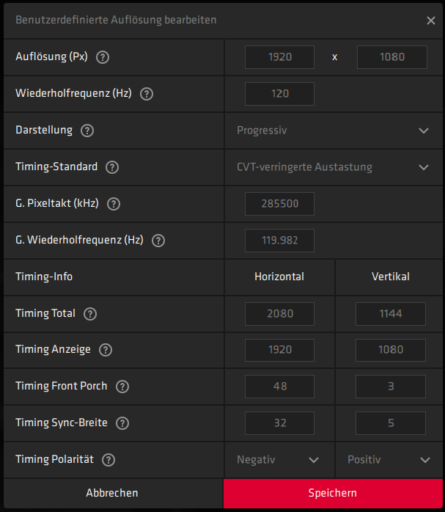Click Timing Front Porch help icon
This screenshot has width=445, height=512.
(122, 387)
